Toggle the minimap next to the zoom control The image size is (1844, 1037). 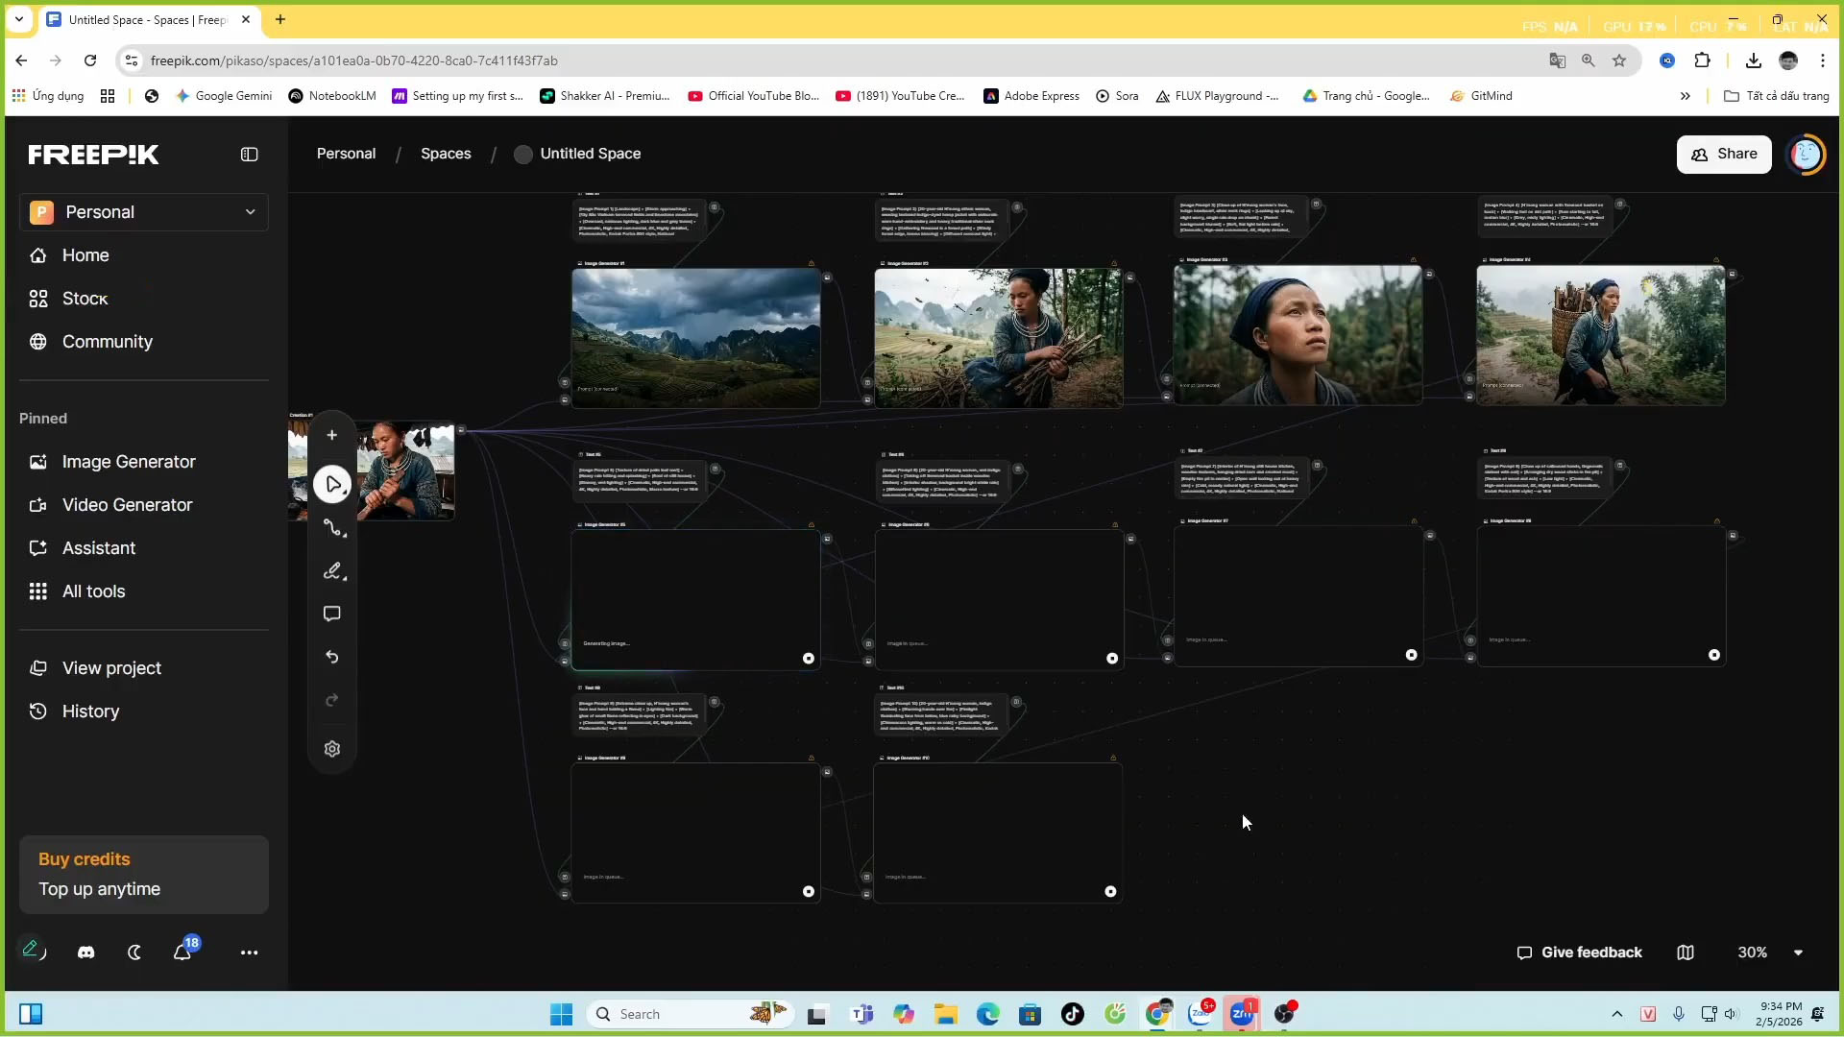[x=1686, y=952]
